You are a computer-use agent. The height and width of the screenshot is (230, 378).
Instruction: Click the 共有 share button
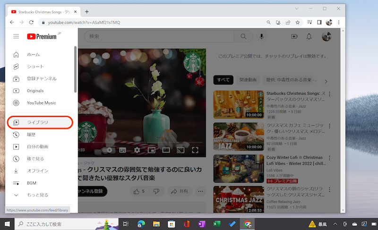(179, 191)
